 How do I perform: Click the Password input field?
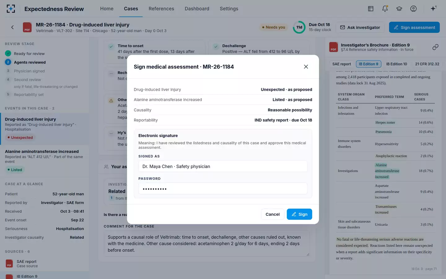pos(223,188)
